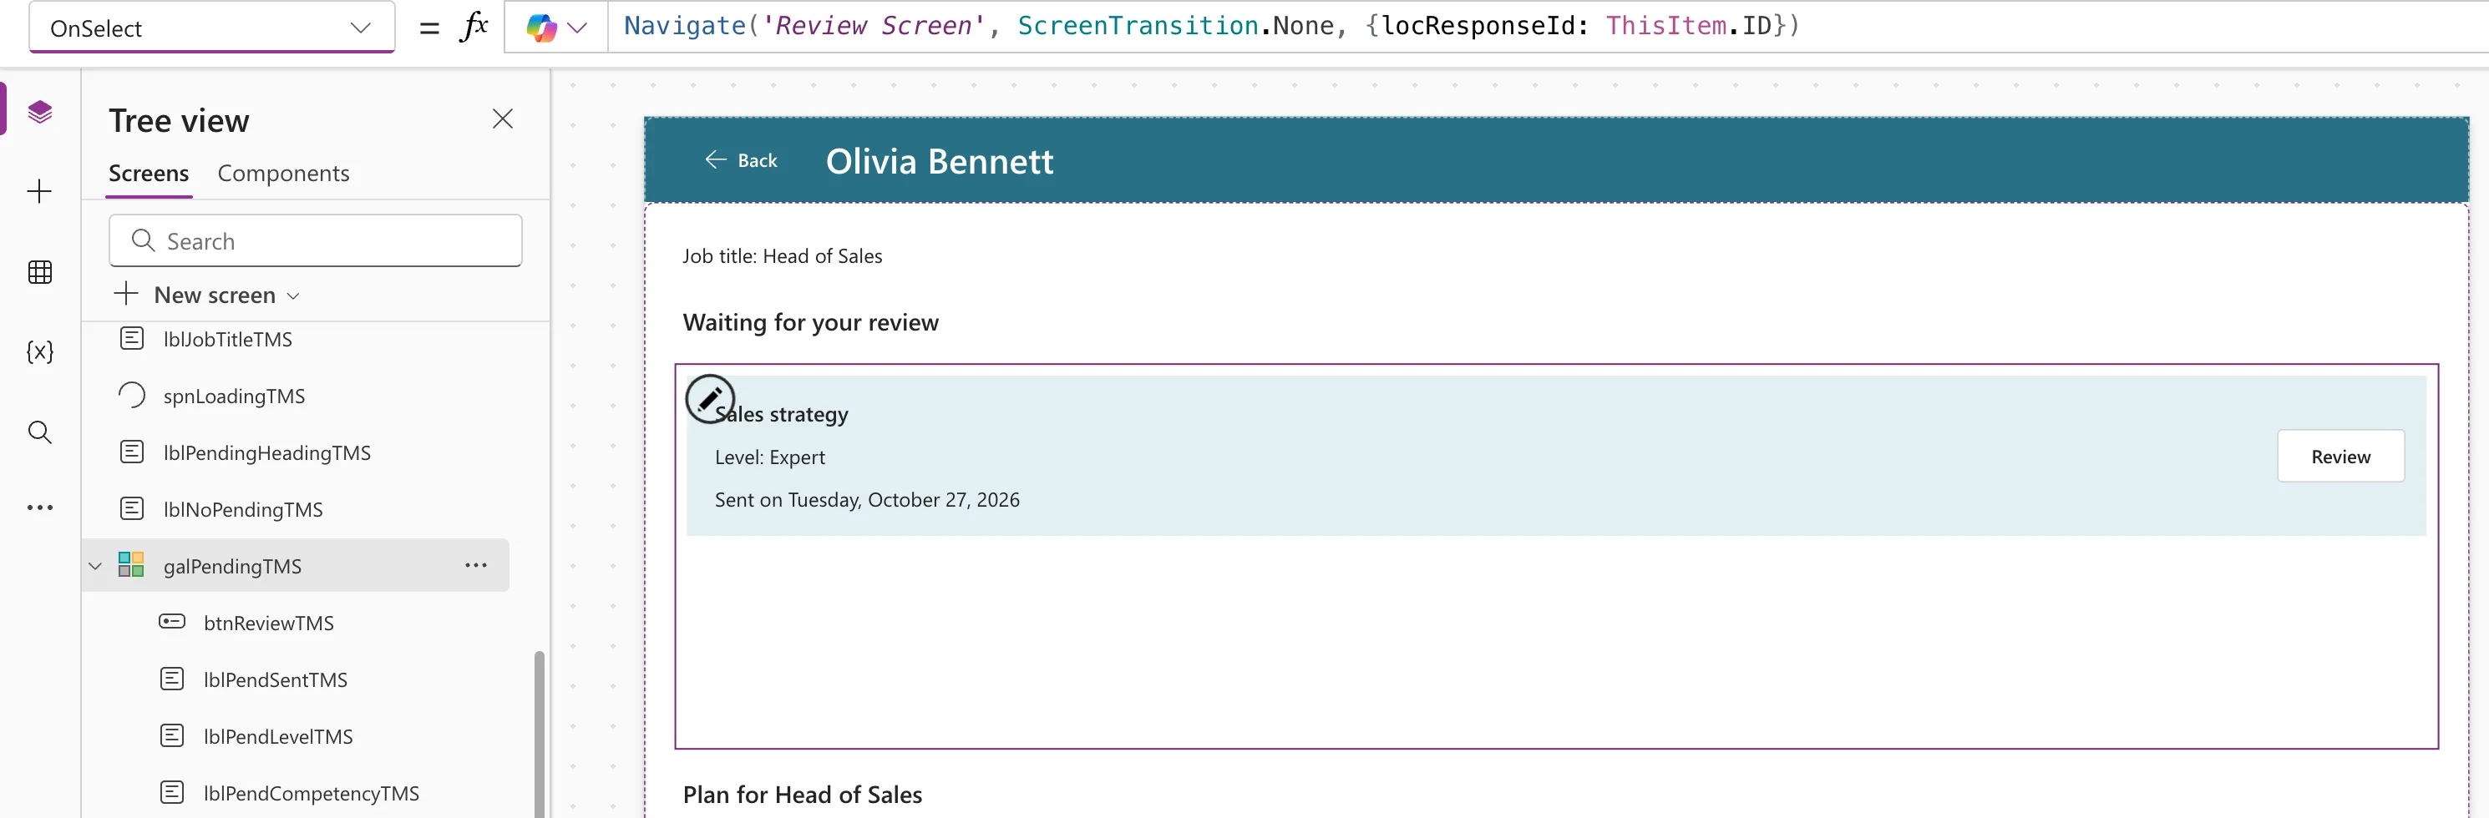Click the fx formula icon
This screenshot has width=2489, height=818.
(x=474, y=26)
